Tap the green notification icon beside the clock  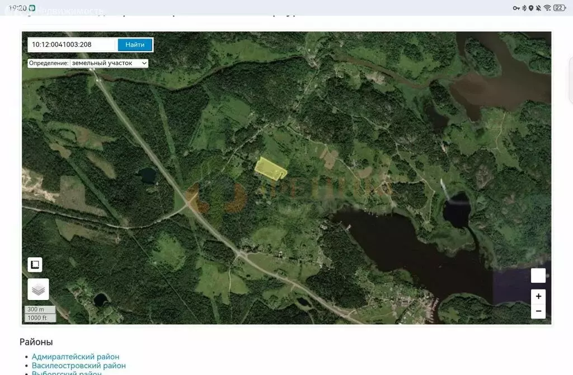click(x=32, y=8)
